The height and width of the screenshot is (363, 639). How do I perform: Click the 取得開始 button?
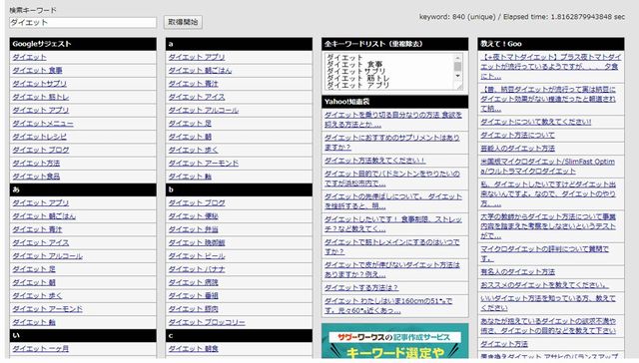click(x=183, y=22)
